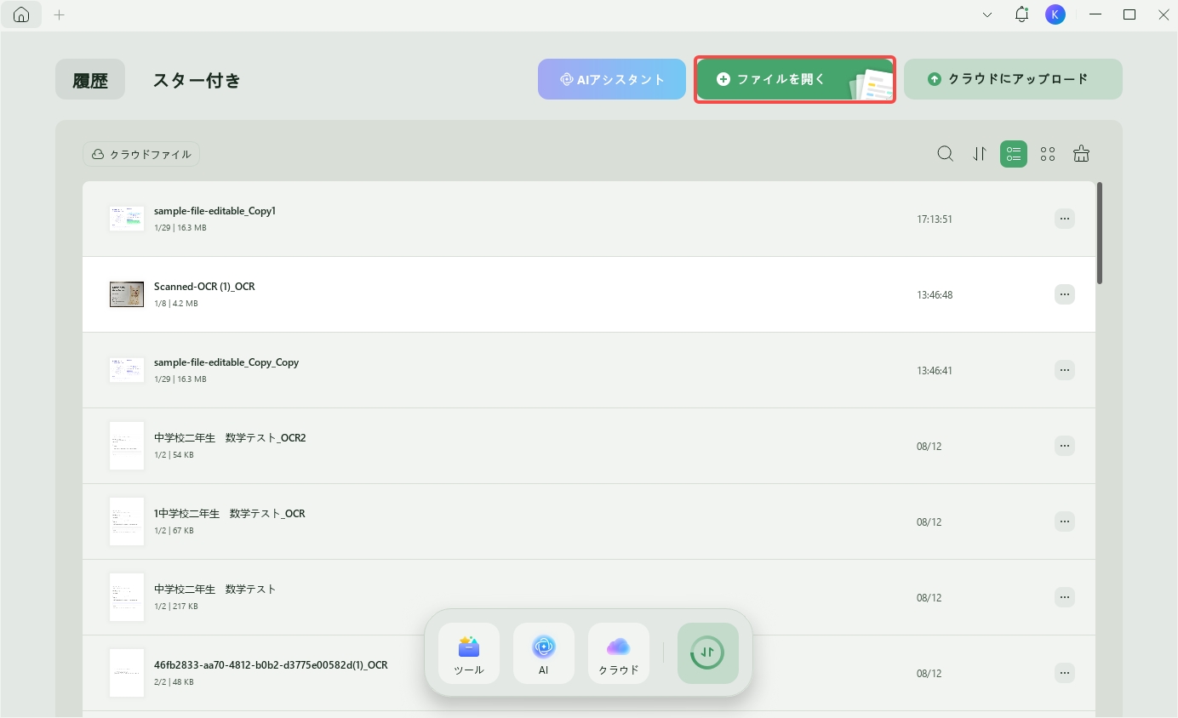This screenshot has height=718, width=1178.
Task: Click the clear history broom icon
Action: pos(1081,154)
